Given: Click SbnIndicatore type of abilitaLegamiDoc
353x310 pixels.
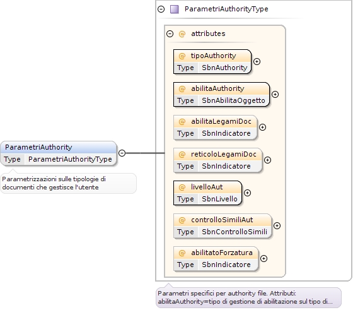Looking at the screenshot, I should (x=226, y=133).
